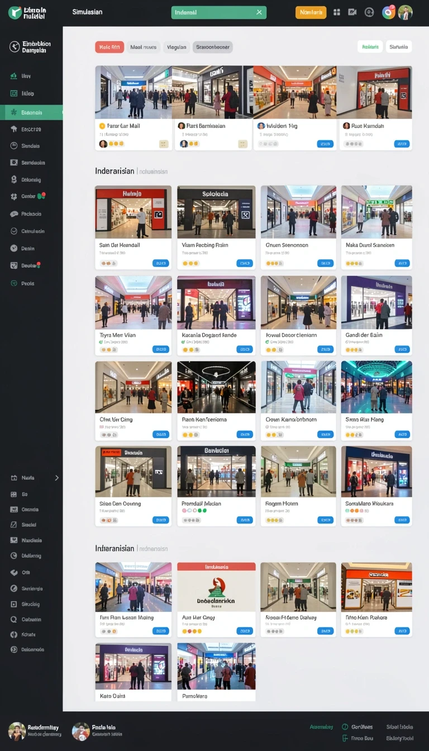Click the calendar icon next to Nuata

pyautogui.click(x=14, y=478)
